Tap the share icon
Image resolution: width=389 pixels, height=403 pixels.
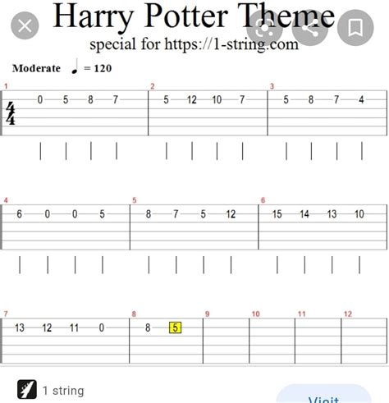[310, 28]
